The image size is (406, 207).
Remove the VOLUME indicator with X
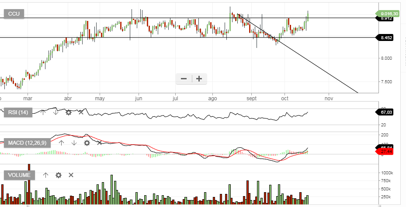(71, 175)
